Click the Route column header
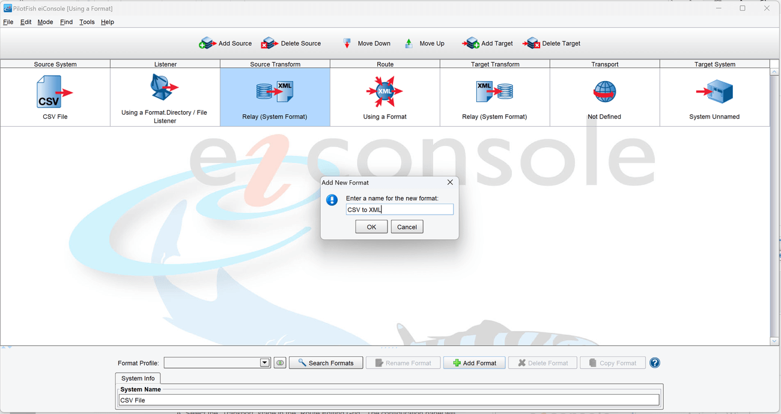 [x=385, y=64]
